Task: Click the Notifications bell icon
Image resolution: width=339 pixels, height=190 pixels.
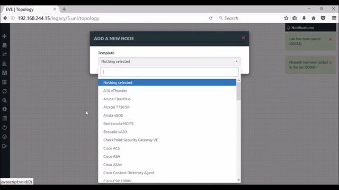Action: (x=289, y=27)
